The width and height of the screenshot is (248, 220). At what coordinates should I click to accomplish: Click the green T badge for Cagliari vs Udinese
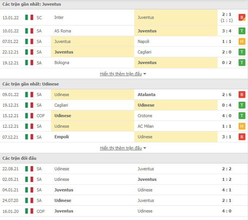tap(241, 105)
